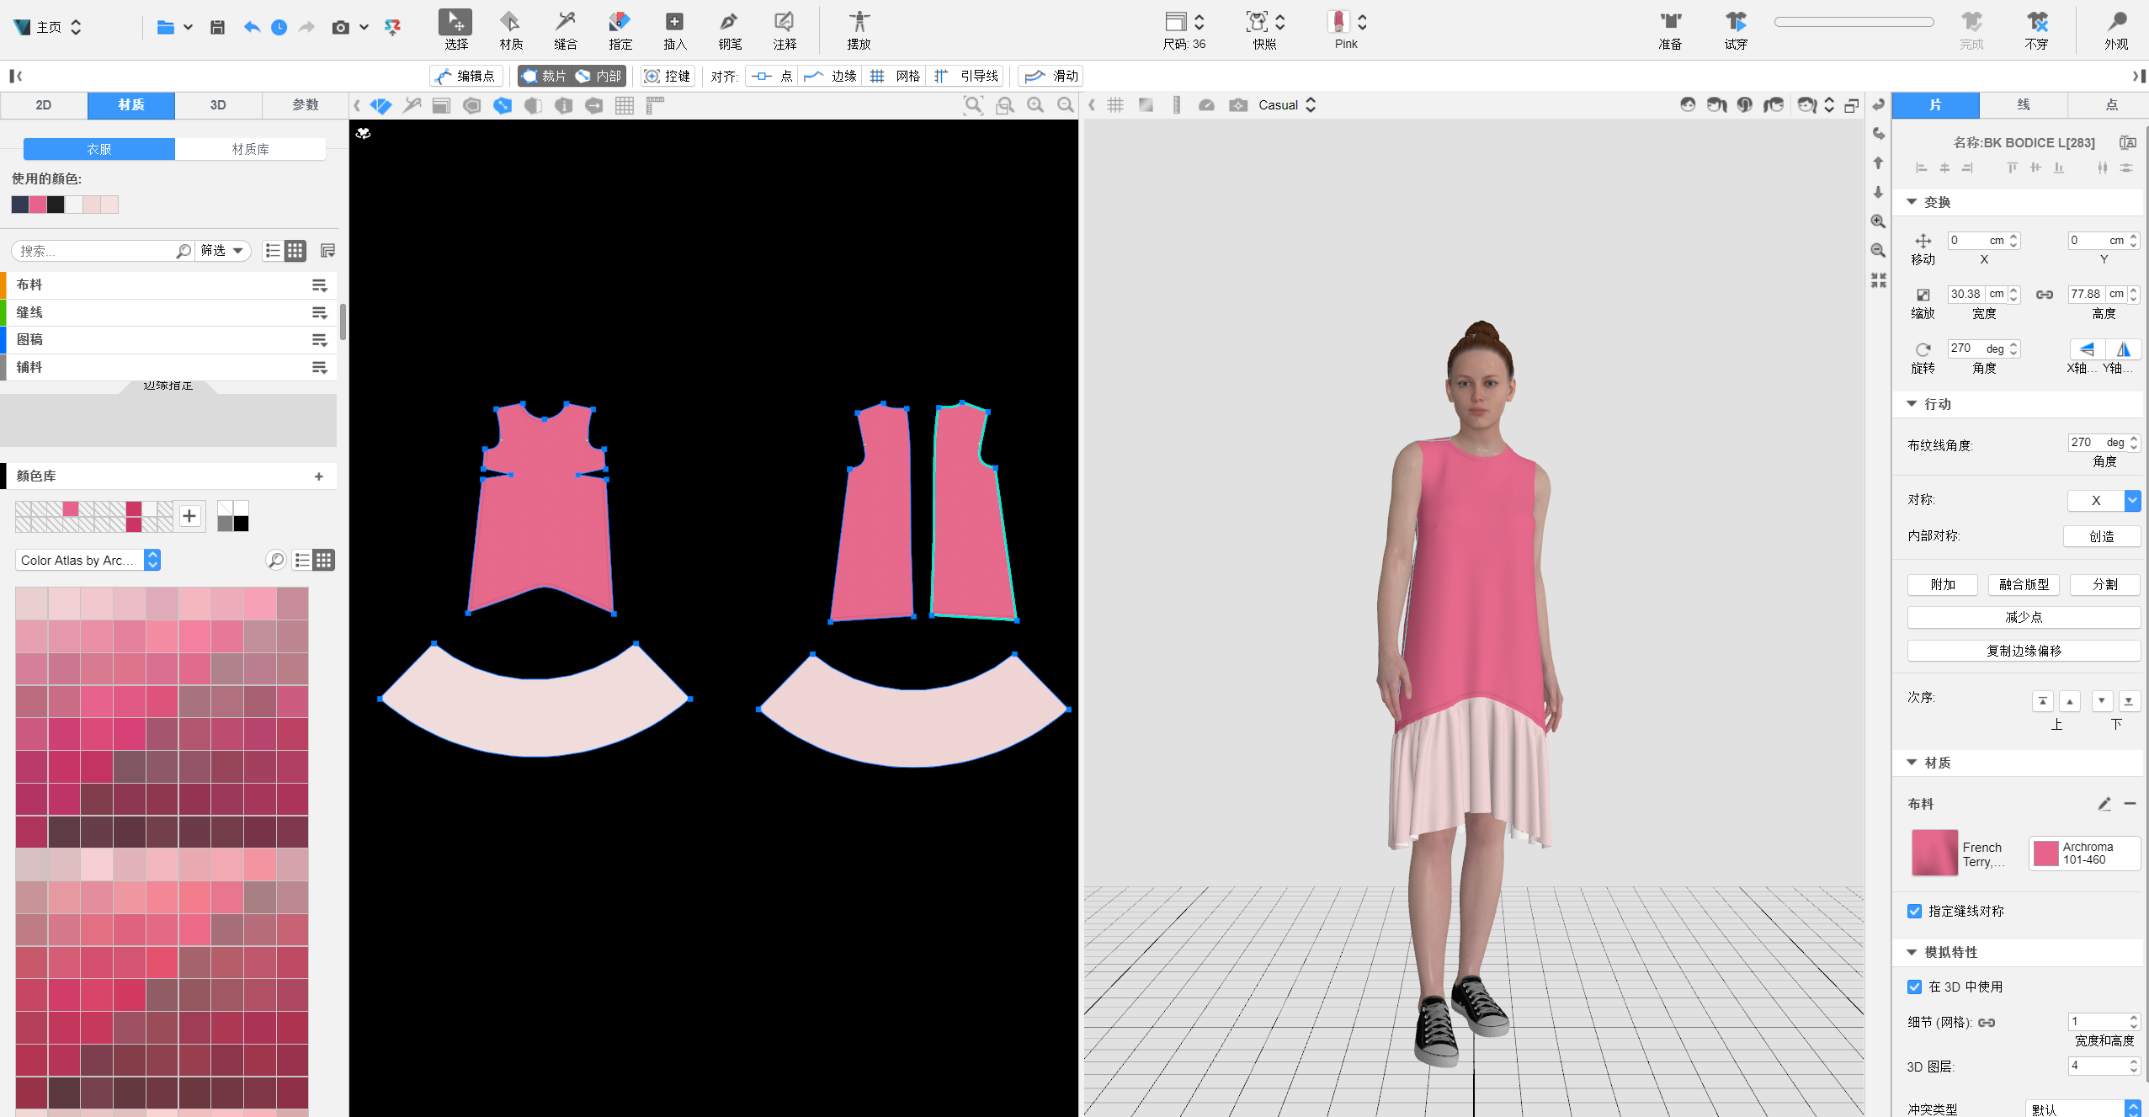Toggle align to 点 points
This screenshot has width=2149, height=1117.
click(772, 76)
